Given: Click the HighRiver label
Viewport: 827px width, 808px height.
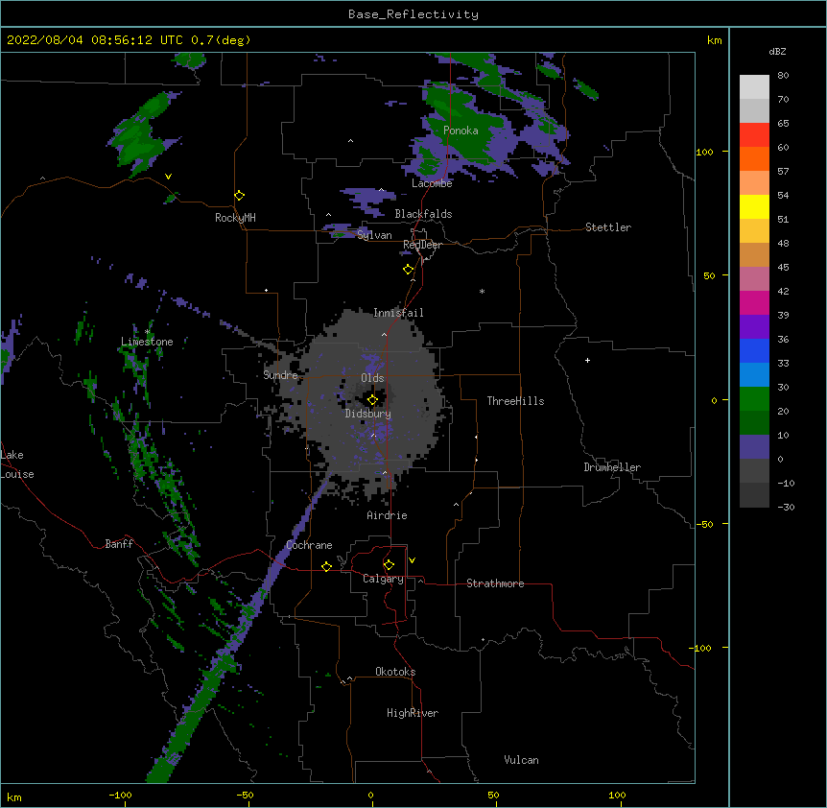Looking at the screenshot, I should [413, 713].
